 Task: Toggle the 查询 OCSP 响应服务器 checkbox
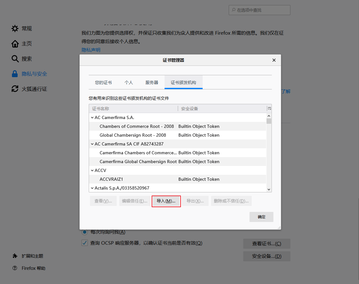click(x=85, y=243)
